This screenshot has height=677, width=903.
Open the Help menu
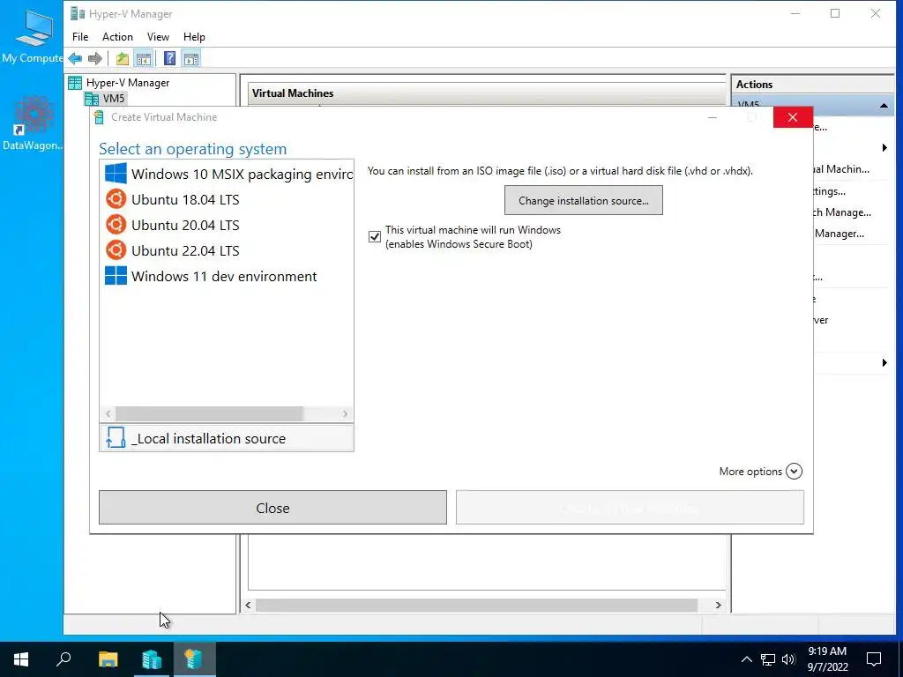tap(194, 37)
